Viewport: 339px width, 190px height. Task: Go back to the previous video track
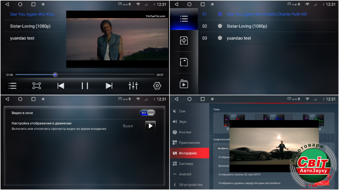pos(61,86)
